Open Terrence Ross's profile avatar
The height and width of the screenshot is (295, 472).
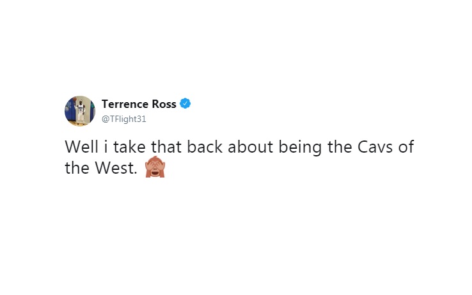[80, 111]
